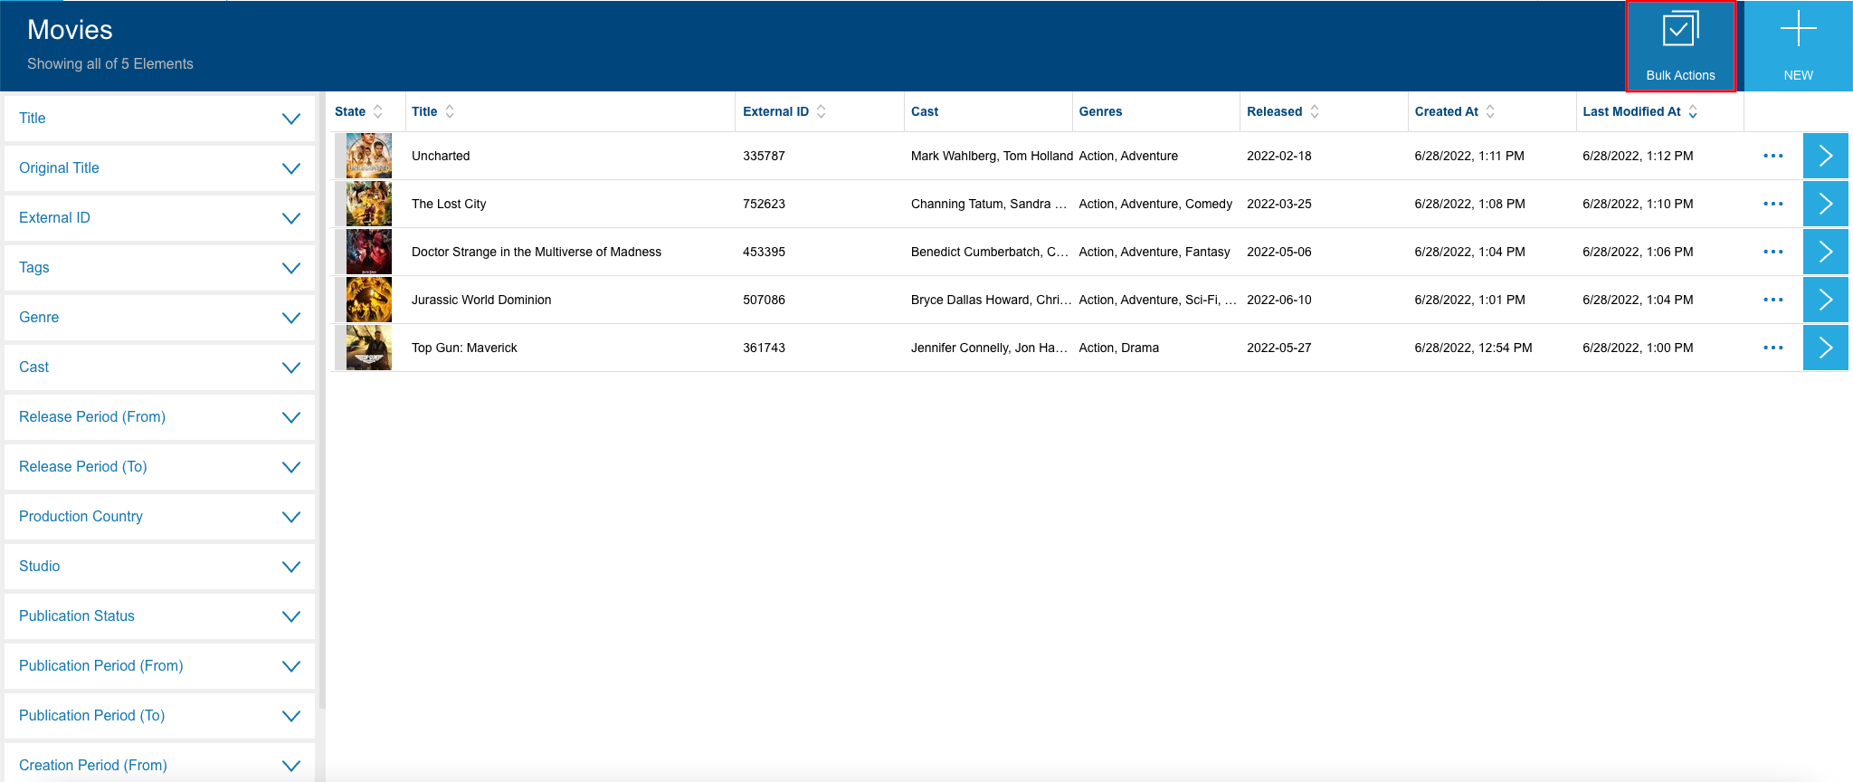This screenshot has width=1853, height=782.
Task: Open the Bulk Actions mode
Action: (x=1680, y=46)
